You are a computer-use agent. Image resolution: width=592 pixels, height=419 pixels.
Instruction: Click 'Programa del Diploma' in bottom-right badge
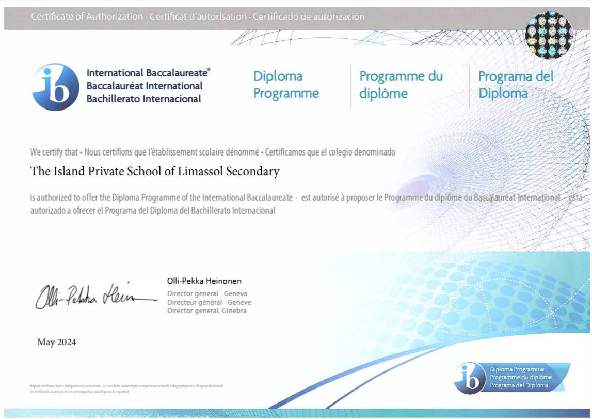click(519, 385)
